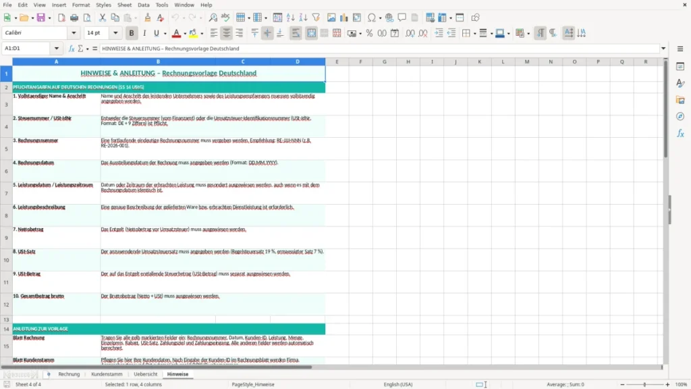Insert image icon

click(x=331, y=18)
